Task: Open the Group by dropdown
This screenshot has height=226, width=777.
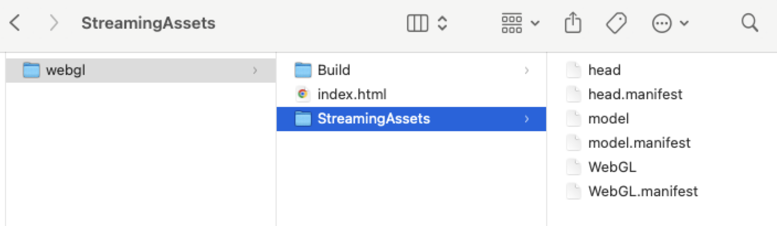Action: tap(520, 23)
